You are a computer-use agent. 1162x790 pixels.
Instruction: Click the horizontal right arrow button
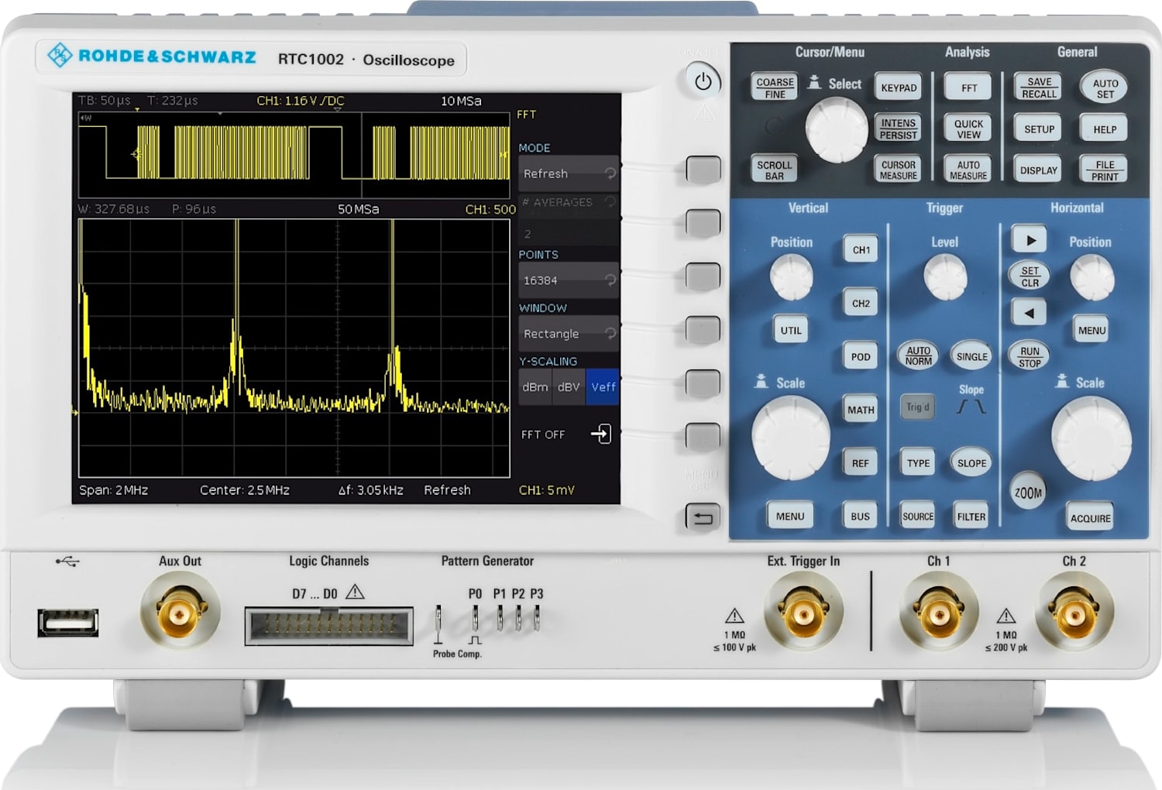point(1030,240)
